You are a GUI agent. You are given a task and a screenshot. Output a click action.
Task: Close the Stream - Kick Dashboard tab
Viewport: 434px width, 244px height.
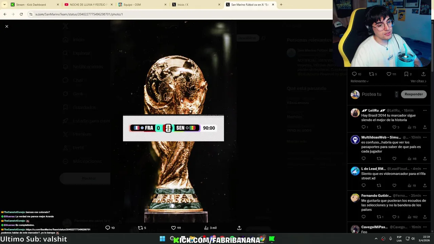(x=58, y=5)
